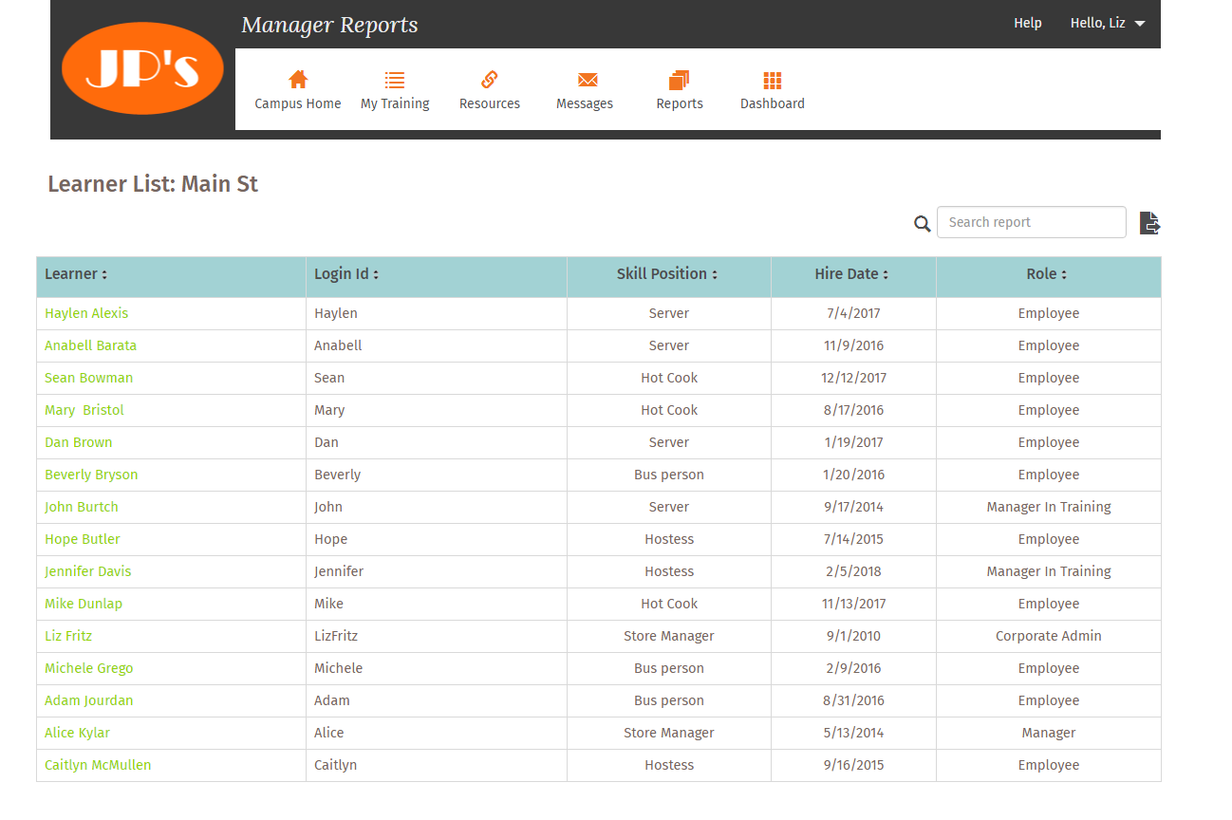This screenshot has height=820, width=1232.
Task: Select the Reports icon
Action: (x=680, y=80)
